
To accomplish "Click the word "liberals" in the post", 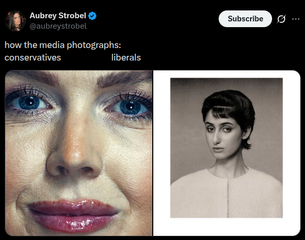I will [126, 57].
